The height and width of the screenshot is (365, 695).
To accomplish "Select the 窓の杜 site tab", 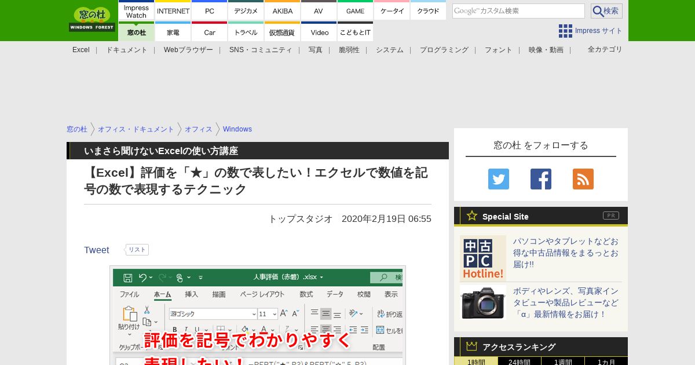I will 137,32.
